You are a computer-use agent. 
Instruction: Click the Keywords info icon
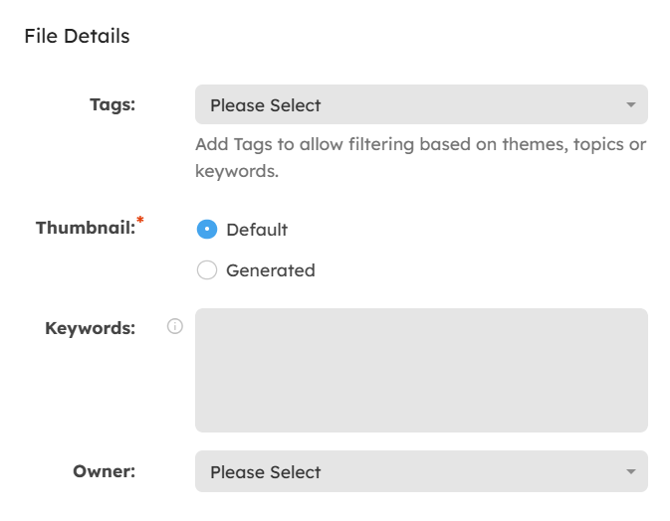[x=175, y=326]
